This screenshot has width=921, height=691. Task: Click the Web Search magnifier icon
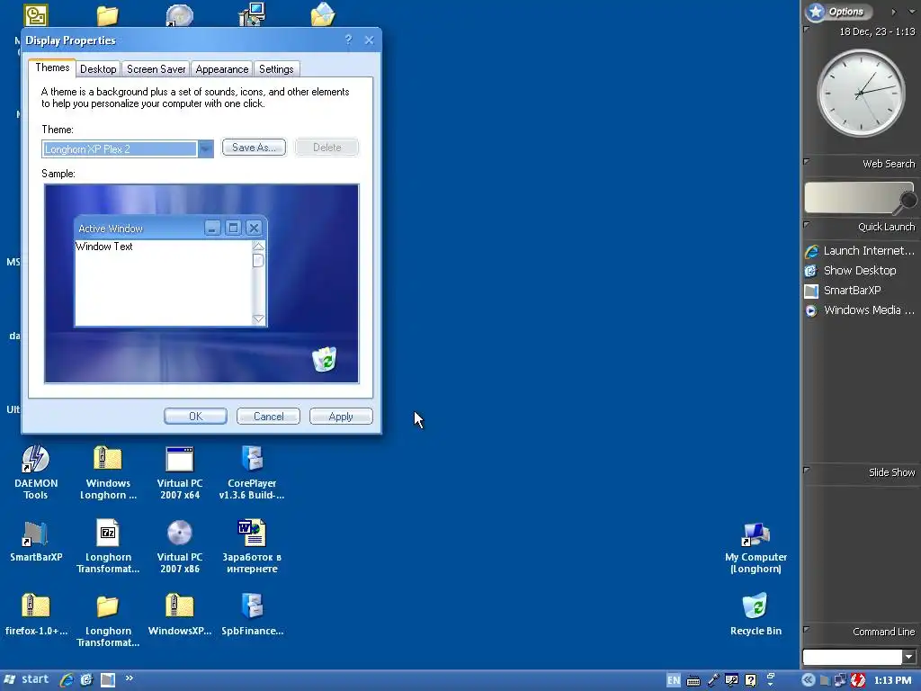click(907, 202)
